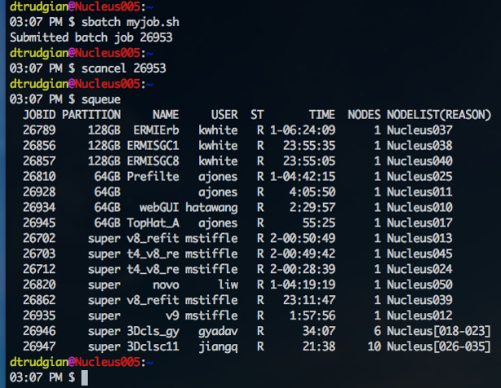Screen dimensions: 501x388
Task: Click the time 1-06:24:09 in first row
Action: tap(303, 130)
